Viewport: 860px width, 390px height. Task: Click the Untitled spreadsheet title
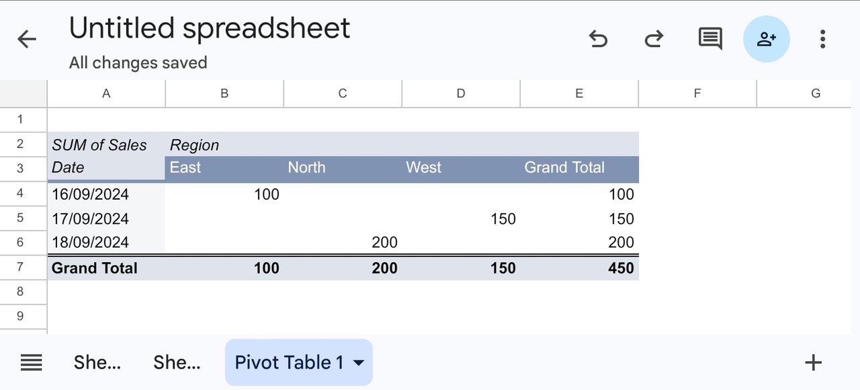(x=210, y=28)
